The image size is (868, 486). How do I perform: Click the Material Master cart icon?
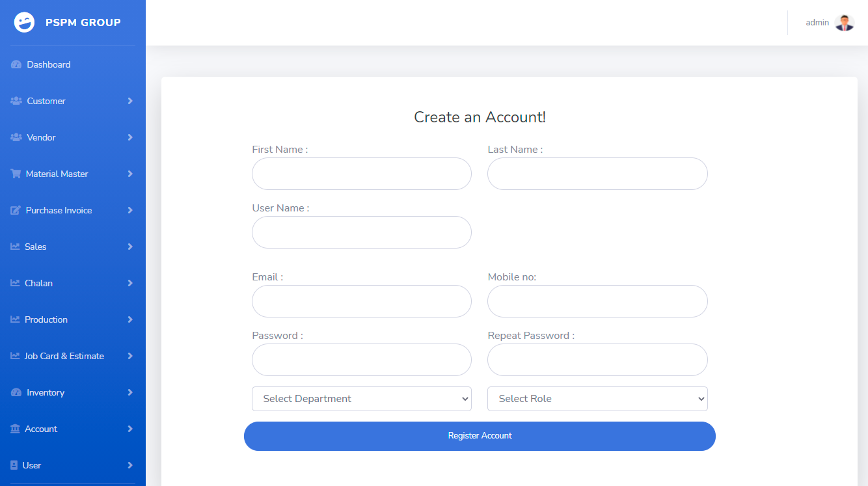[16, 174]
